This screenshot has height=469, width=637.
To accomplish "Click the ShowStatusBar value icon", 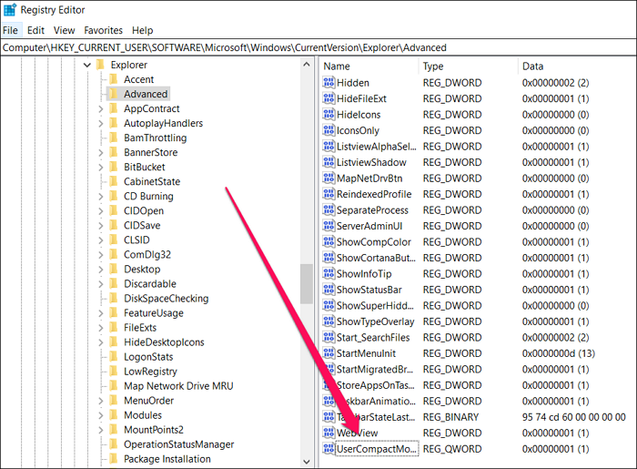I will (x=329, y=290).
